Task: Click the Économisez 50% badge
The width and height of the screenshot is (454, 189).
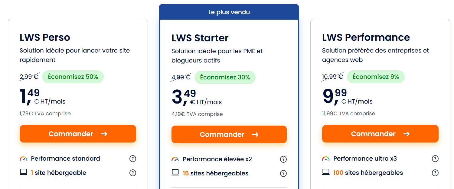Action: point(73,77)
